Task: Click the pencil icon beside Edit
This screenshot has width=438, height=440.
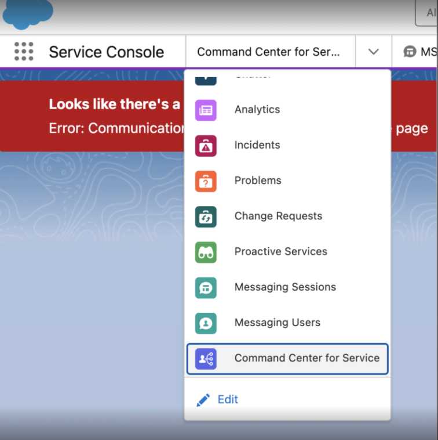Action: tap(203, 400)
